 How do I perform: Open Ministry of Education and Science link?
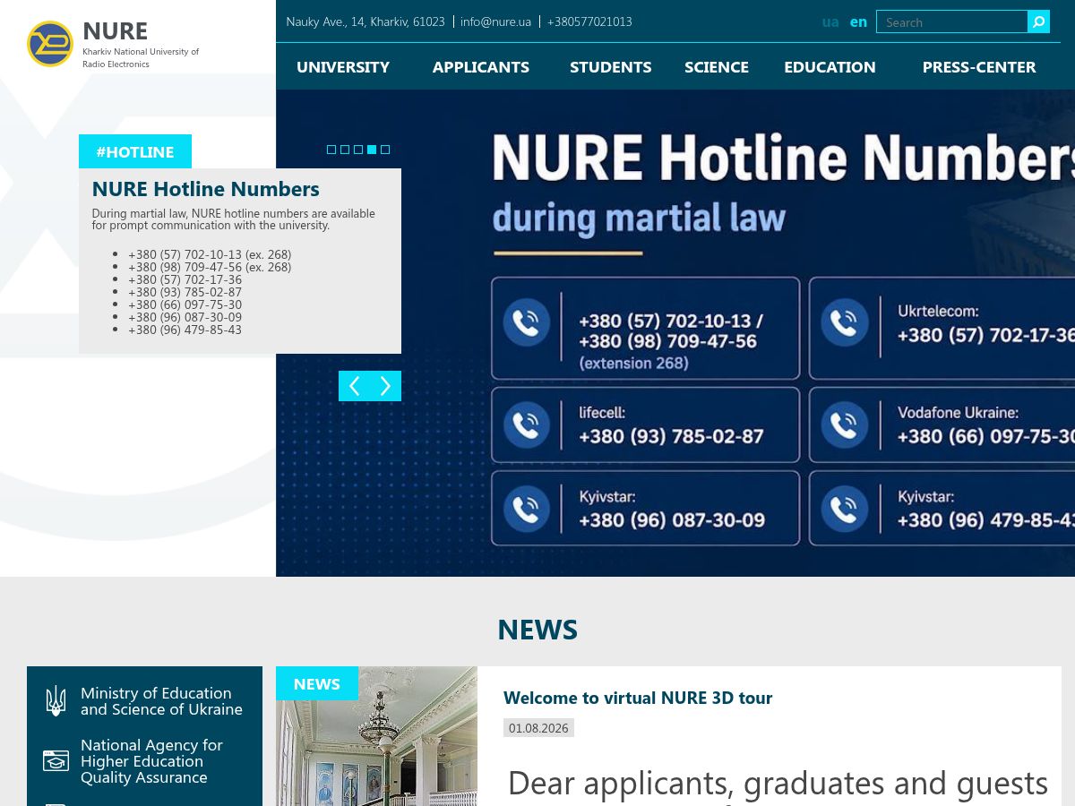click(161, 701)
